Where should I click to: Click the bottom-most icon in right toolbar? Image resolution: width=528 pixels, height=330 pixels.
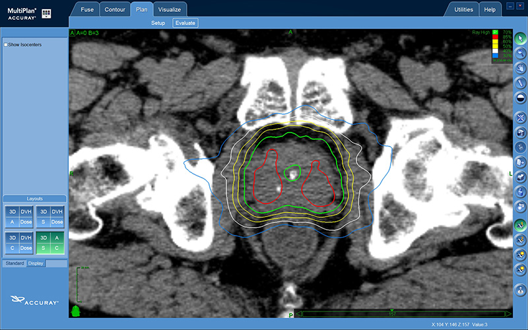pos(520,289)
